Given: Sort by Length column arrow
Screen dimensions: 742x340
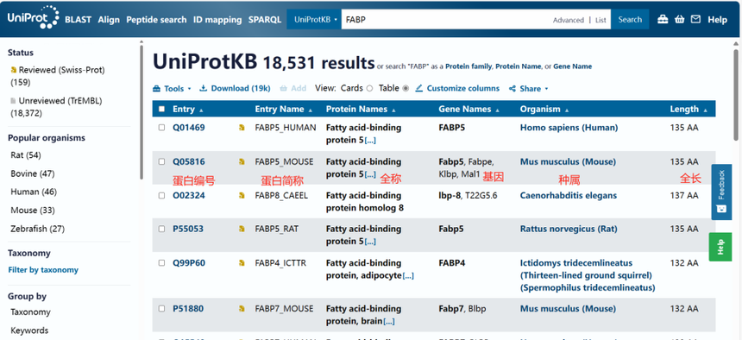Looking at the screenshot, I should 706,110.
